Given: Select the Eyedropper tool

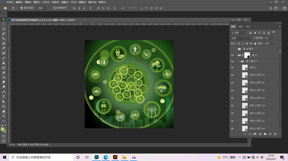Looking at the screenshot, I should (x=4, y=48).
